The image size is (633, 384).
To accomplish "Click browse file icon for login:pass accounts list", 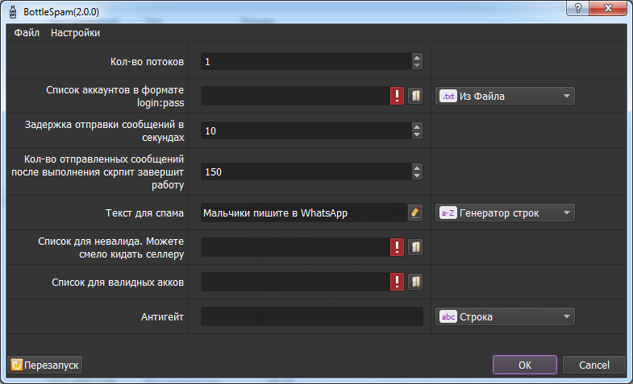I will click(x=415, y=96).
